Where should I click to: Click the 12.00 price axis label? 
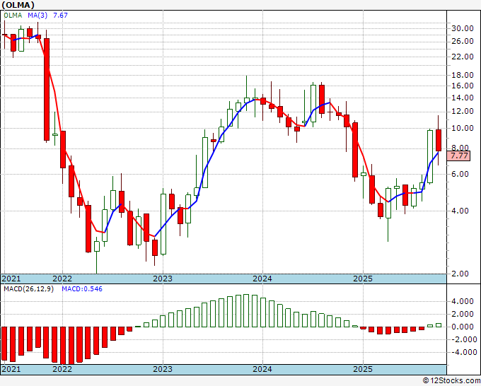(463, 111)
